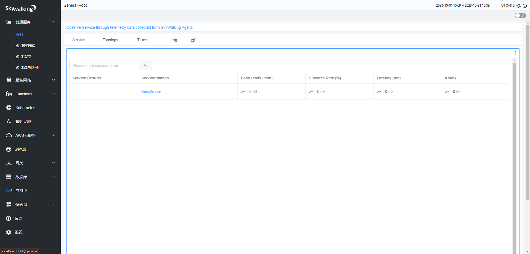Click the Success Rate trend chart icon

coord(311,92)
